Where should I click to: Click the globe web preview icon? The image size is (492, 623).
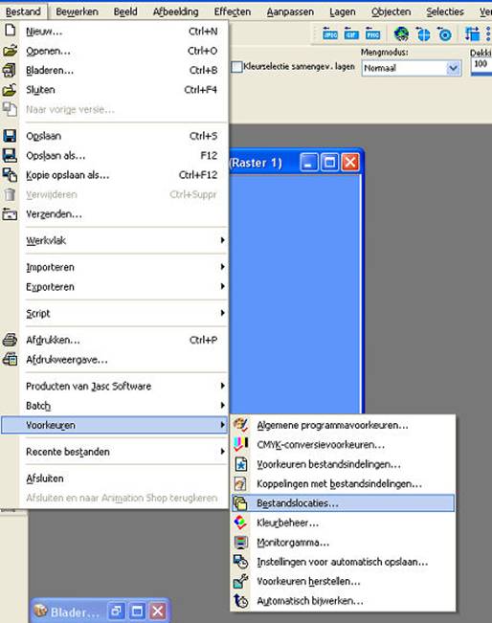tap(401, 33)
